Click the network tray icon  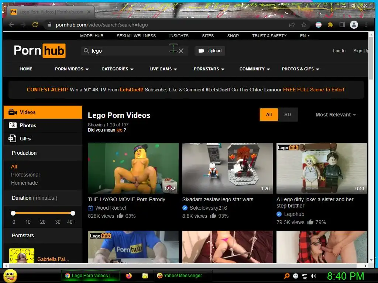tap(305, 276)
